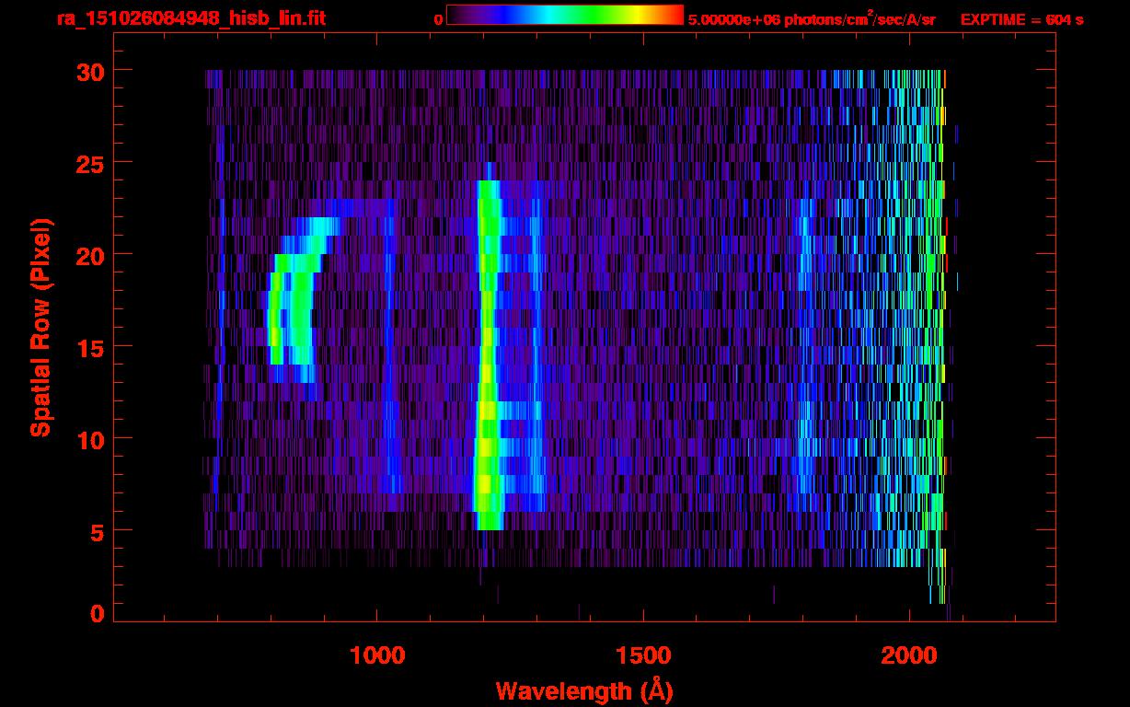Click the rainbow color scale bar

click(x=565, y=15)
